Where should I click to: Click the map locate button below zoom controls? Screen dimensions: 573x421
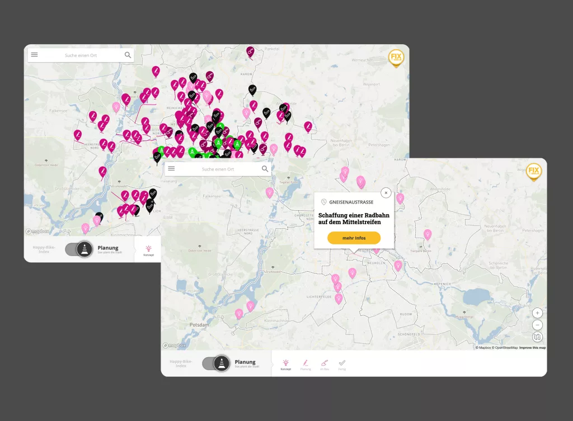pyautogui.click(x=537, y=337)
